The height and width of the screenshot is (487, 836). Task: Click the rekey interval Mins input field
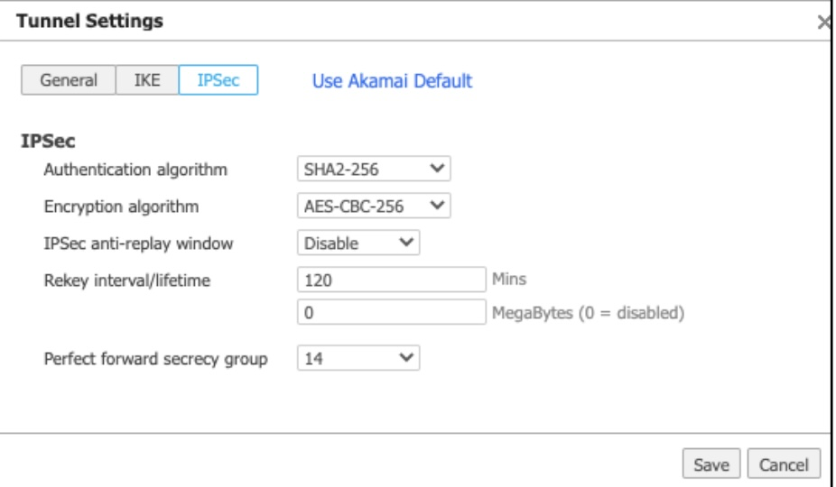click(391, 280)
